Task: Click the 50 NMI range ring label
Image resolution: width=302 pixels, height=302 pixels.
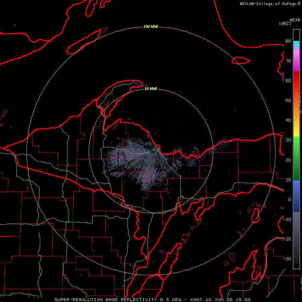Action: point(151,89)
